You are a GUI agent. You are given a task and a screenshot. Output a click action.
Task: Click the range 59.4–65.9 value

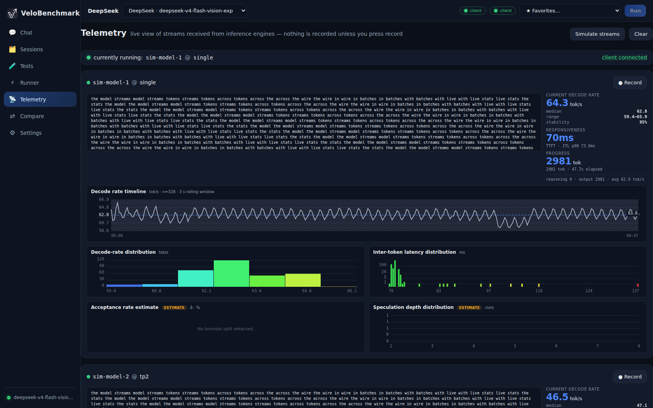point(636,117)
